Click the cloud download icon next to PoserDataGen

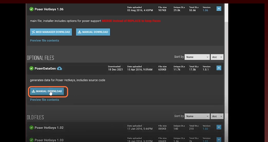coord(59,68)
